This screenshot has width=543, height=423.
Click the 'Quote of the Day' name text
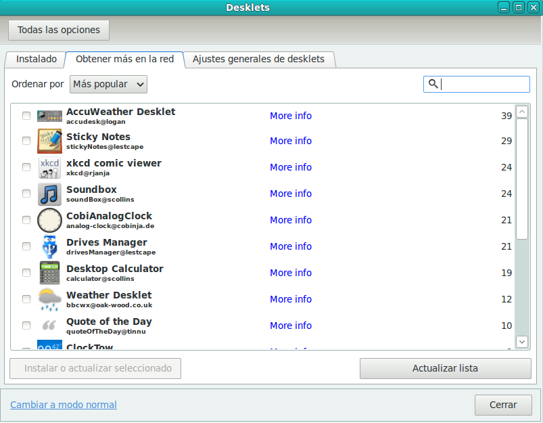point(109,321)
